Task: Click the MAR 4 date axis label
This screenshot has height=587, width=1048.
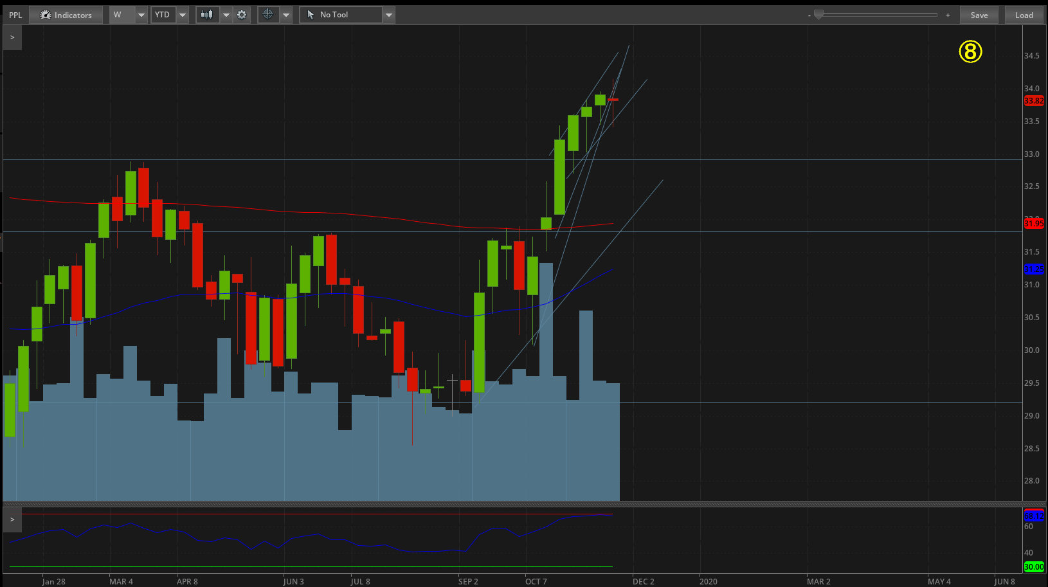Action: click(121, 581)
